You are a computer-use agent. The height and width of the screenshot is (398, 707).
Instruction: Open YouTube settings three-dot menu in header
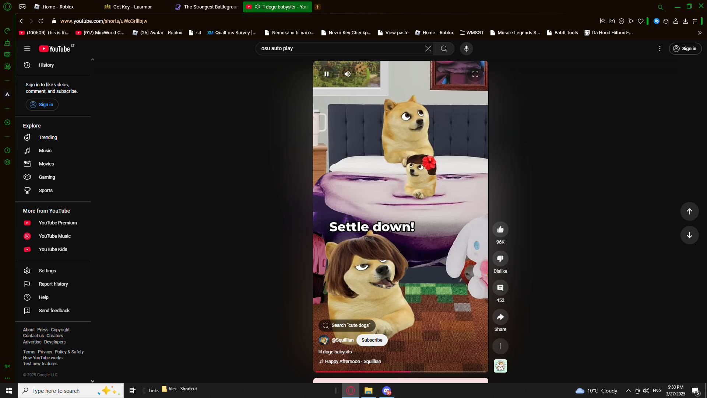660,49
